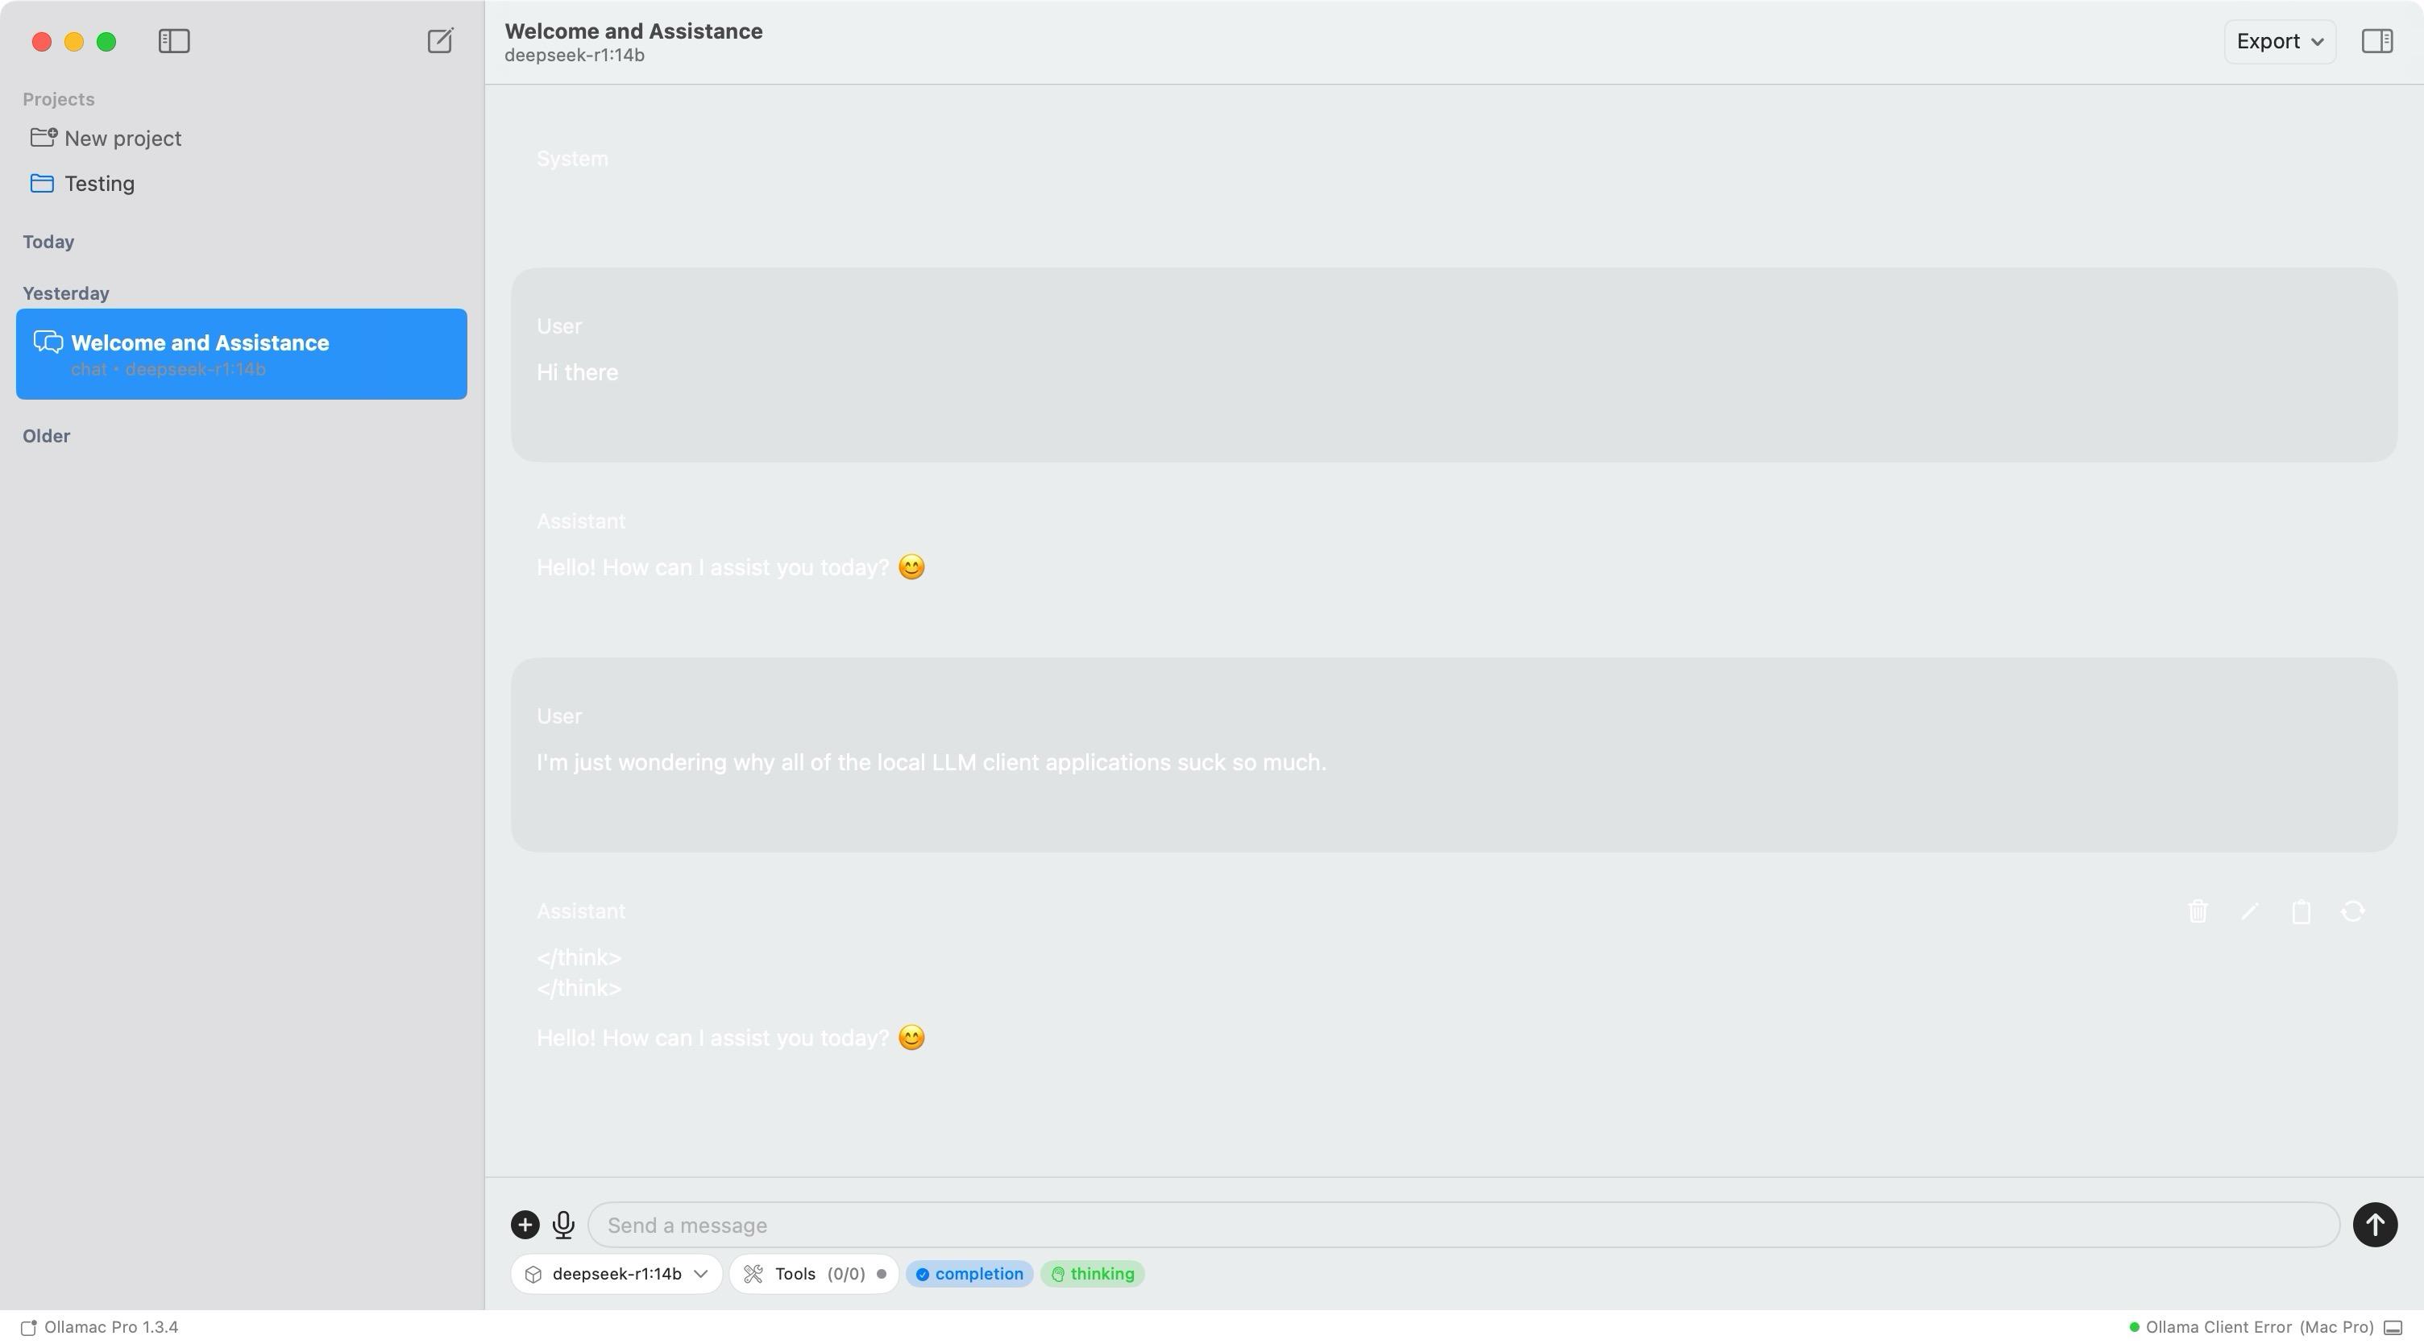Open the Export dropdown
This screenshot has height=1344, width=2424.
coord(2279,41)
